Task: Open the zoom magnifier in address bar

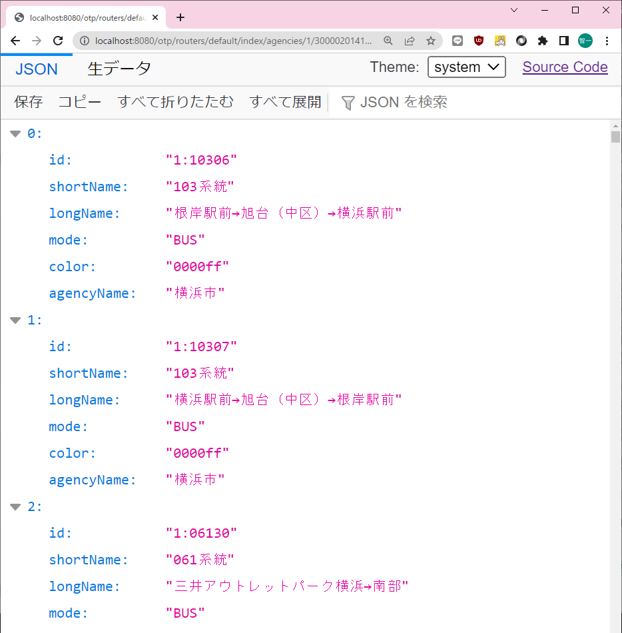Action: [x=388, y=41]
